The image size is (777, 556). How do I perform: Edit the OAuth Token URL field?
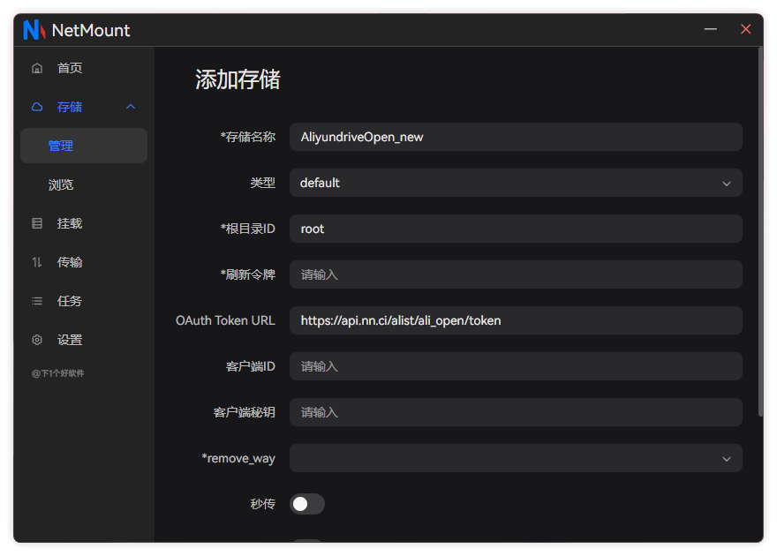516,320
